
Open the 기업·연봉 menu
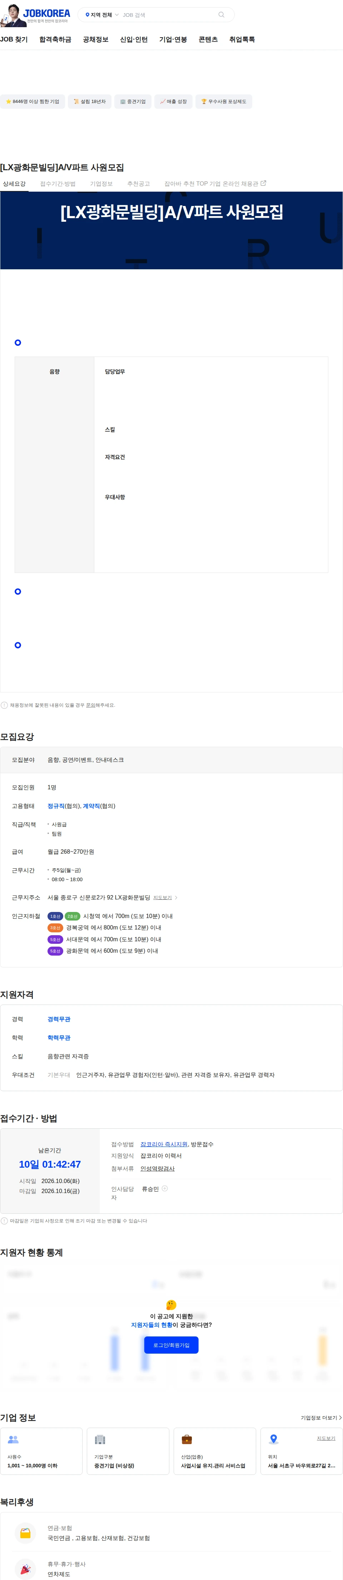[173, 39]
